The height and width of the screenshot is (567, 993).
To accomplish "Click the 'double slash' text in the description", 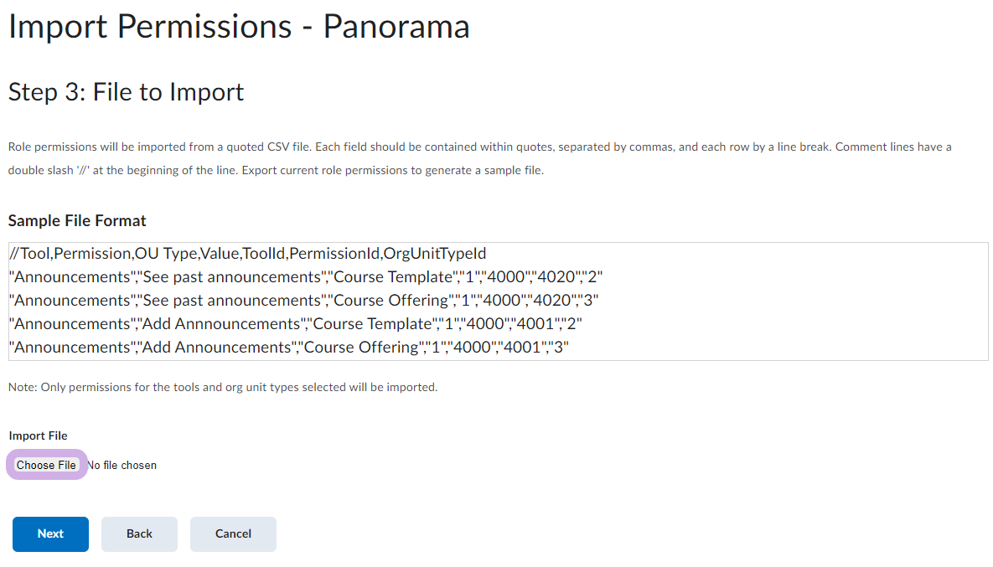I will (x=42, y=171).
